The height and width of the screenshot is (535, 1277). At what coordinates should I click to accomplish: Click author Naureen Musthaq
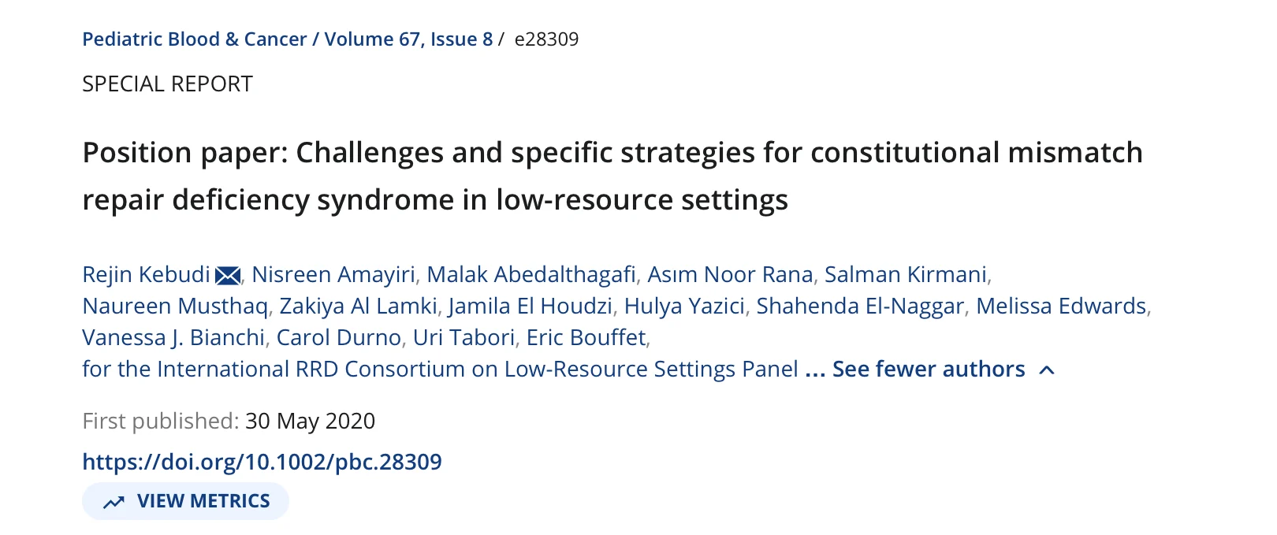(x=175, y=306)
